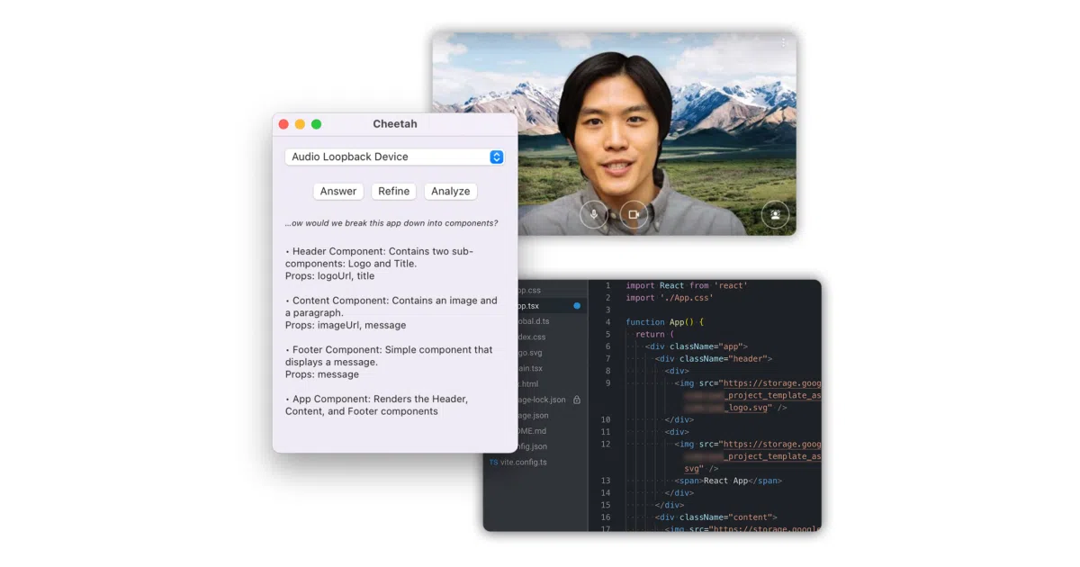The image size is (1080, 567).
Task: Click the Answer button
Action: point(338,191)
